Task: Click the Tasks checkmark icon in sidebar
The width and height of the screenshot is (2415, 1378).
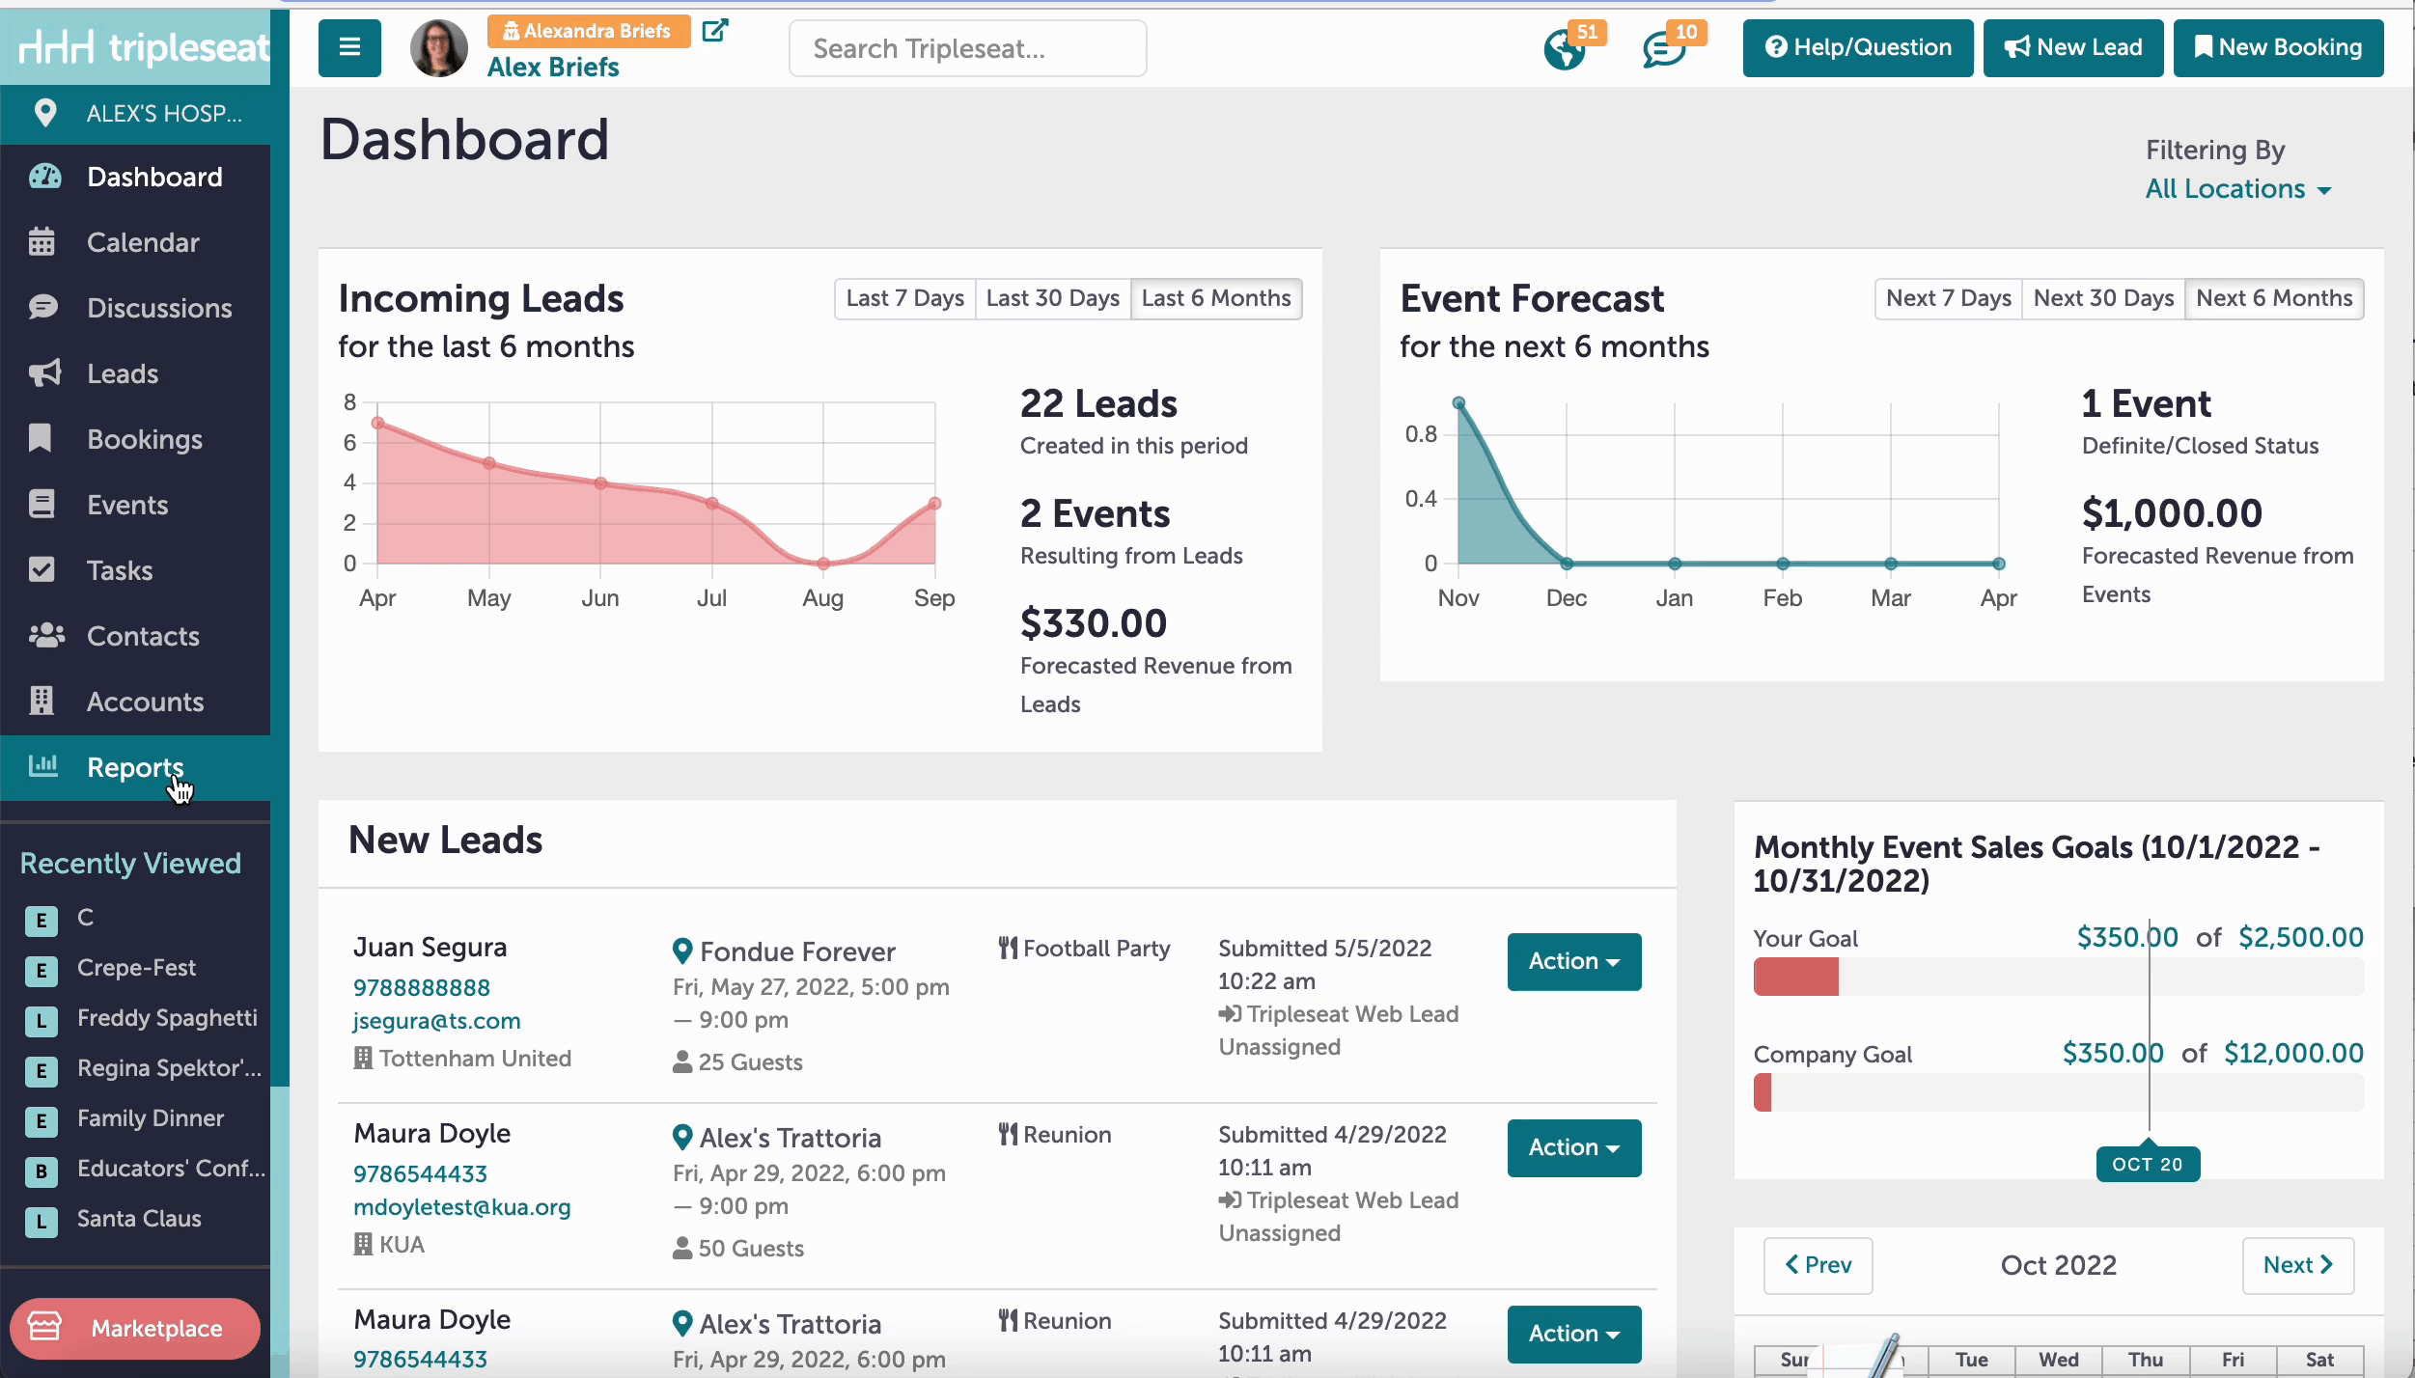Action: [42, 569]
